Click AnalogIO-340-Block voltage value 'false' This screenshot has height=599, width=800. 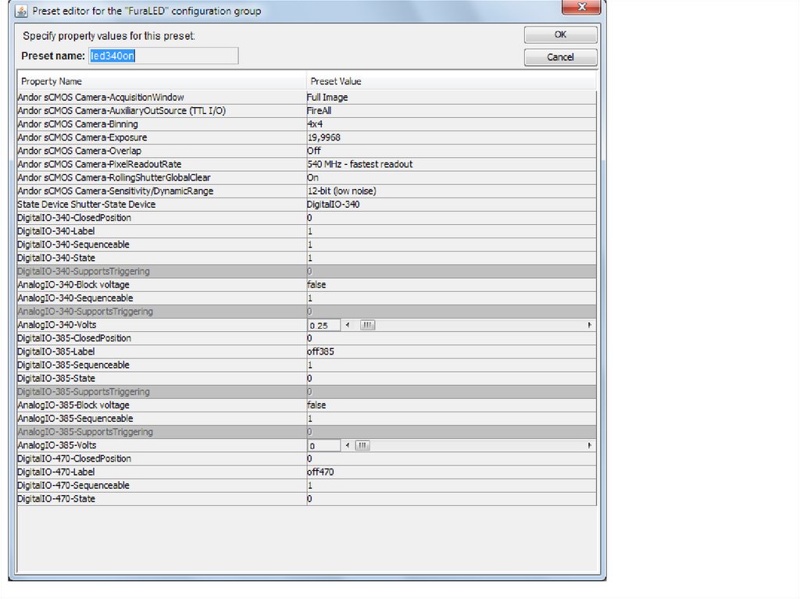[x=316, y=285]
